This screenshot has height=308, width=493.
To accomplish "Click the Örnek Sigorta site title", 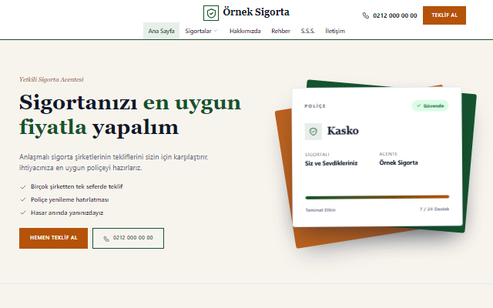I will pyautogui.click(x=257, y=12).
